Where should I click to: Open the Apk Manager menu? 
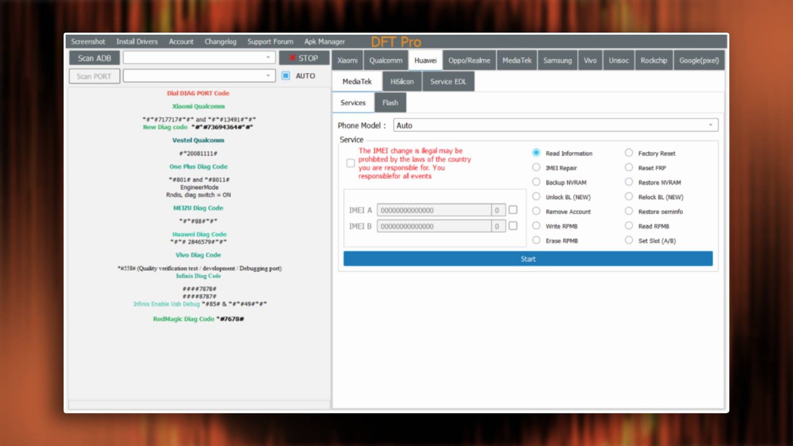(x=325, y=42)
